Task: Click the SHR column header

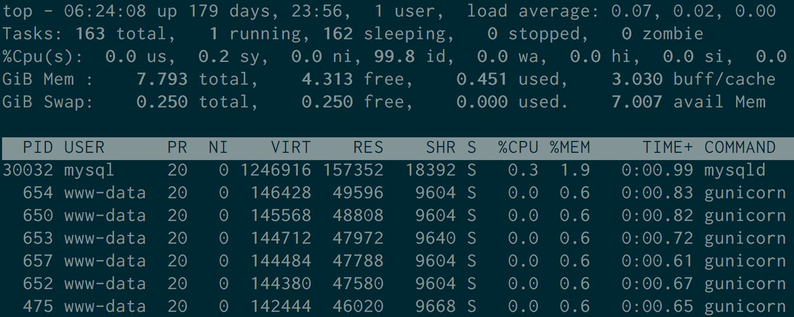Action: click(440, 148)
